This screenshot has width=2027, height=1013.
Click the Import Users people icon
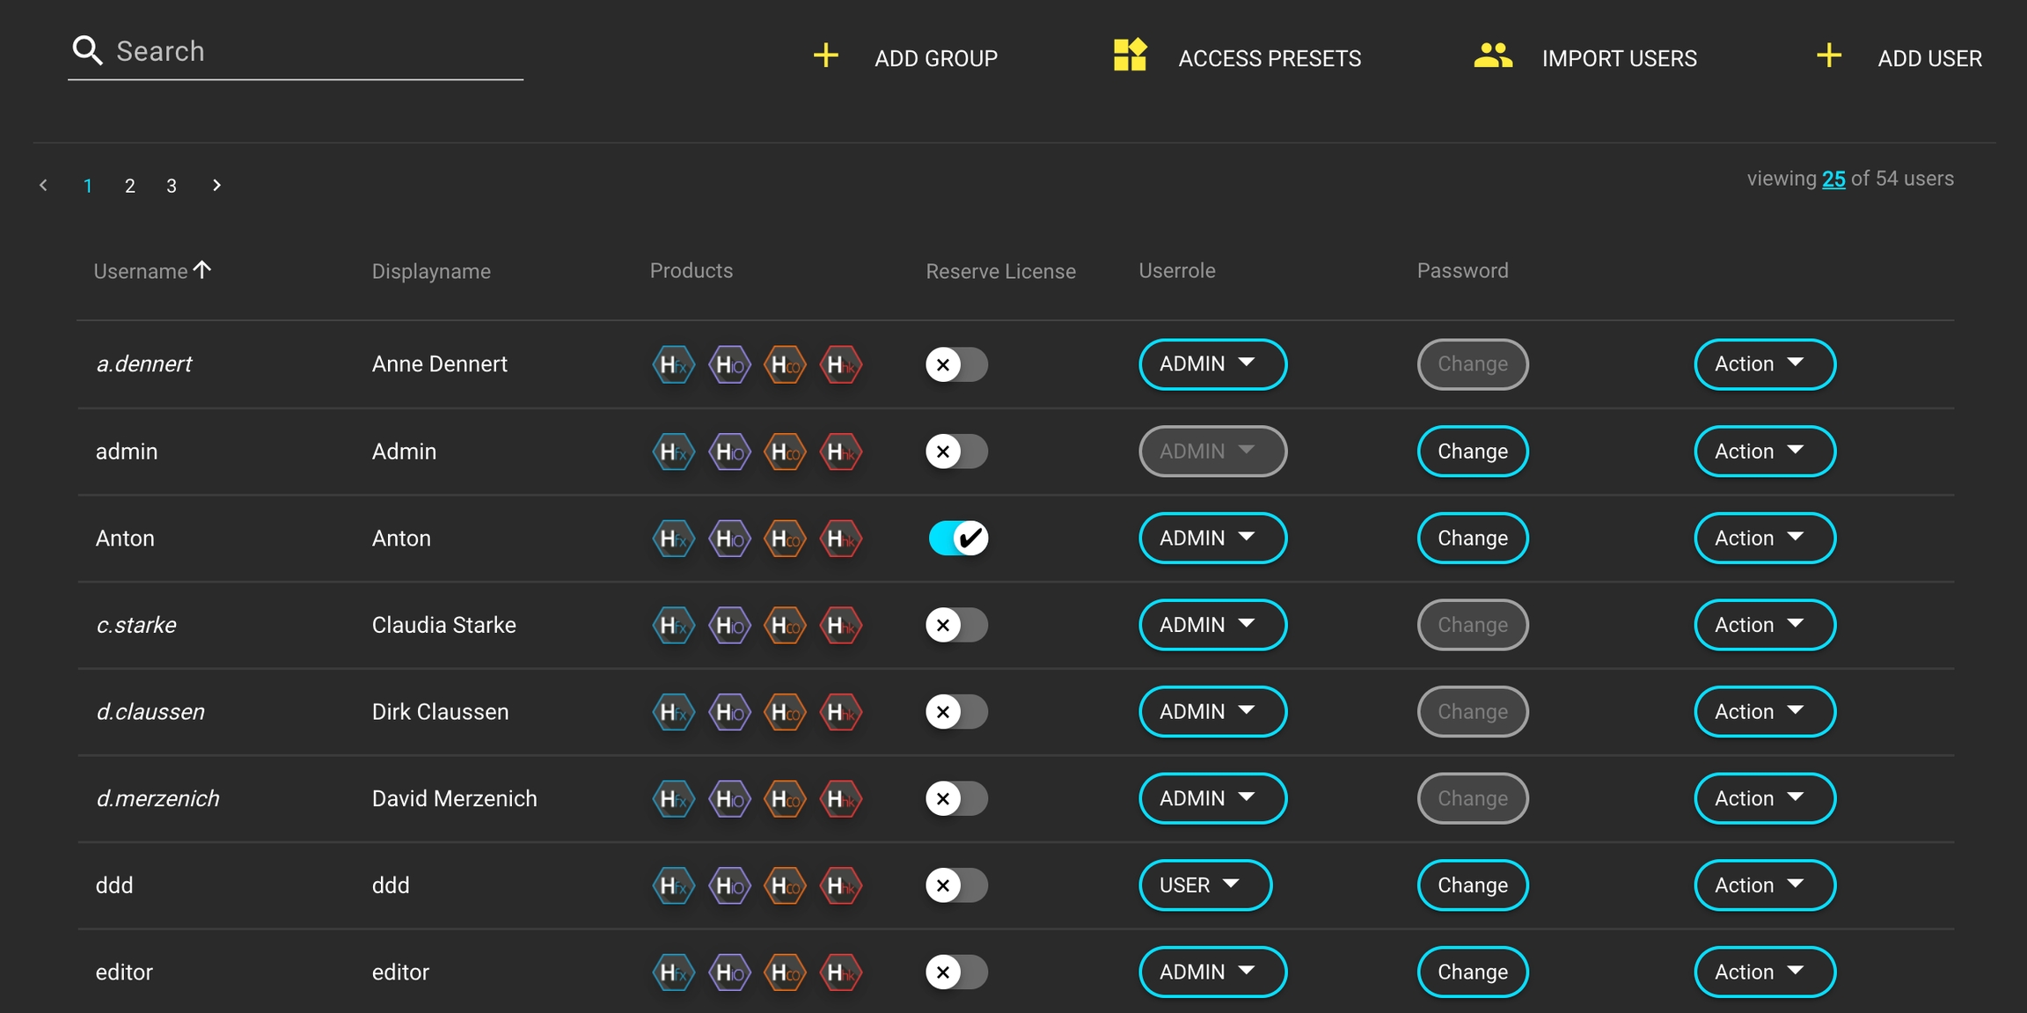tap(1492, 55)
